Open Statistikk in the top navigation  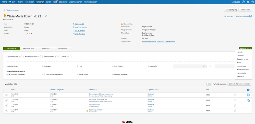[x=63, y=2]
